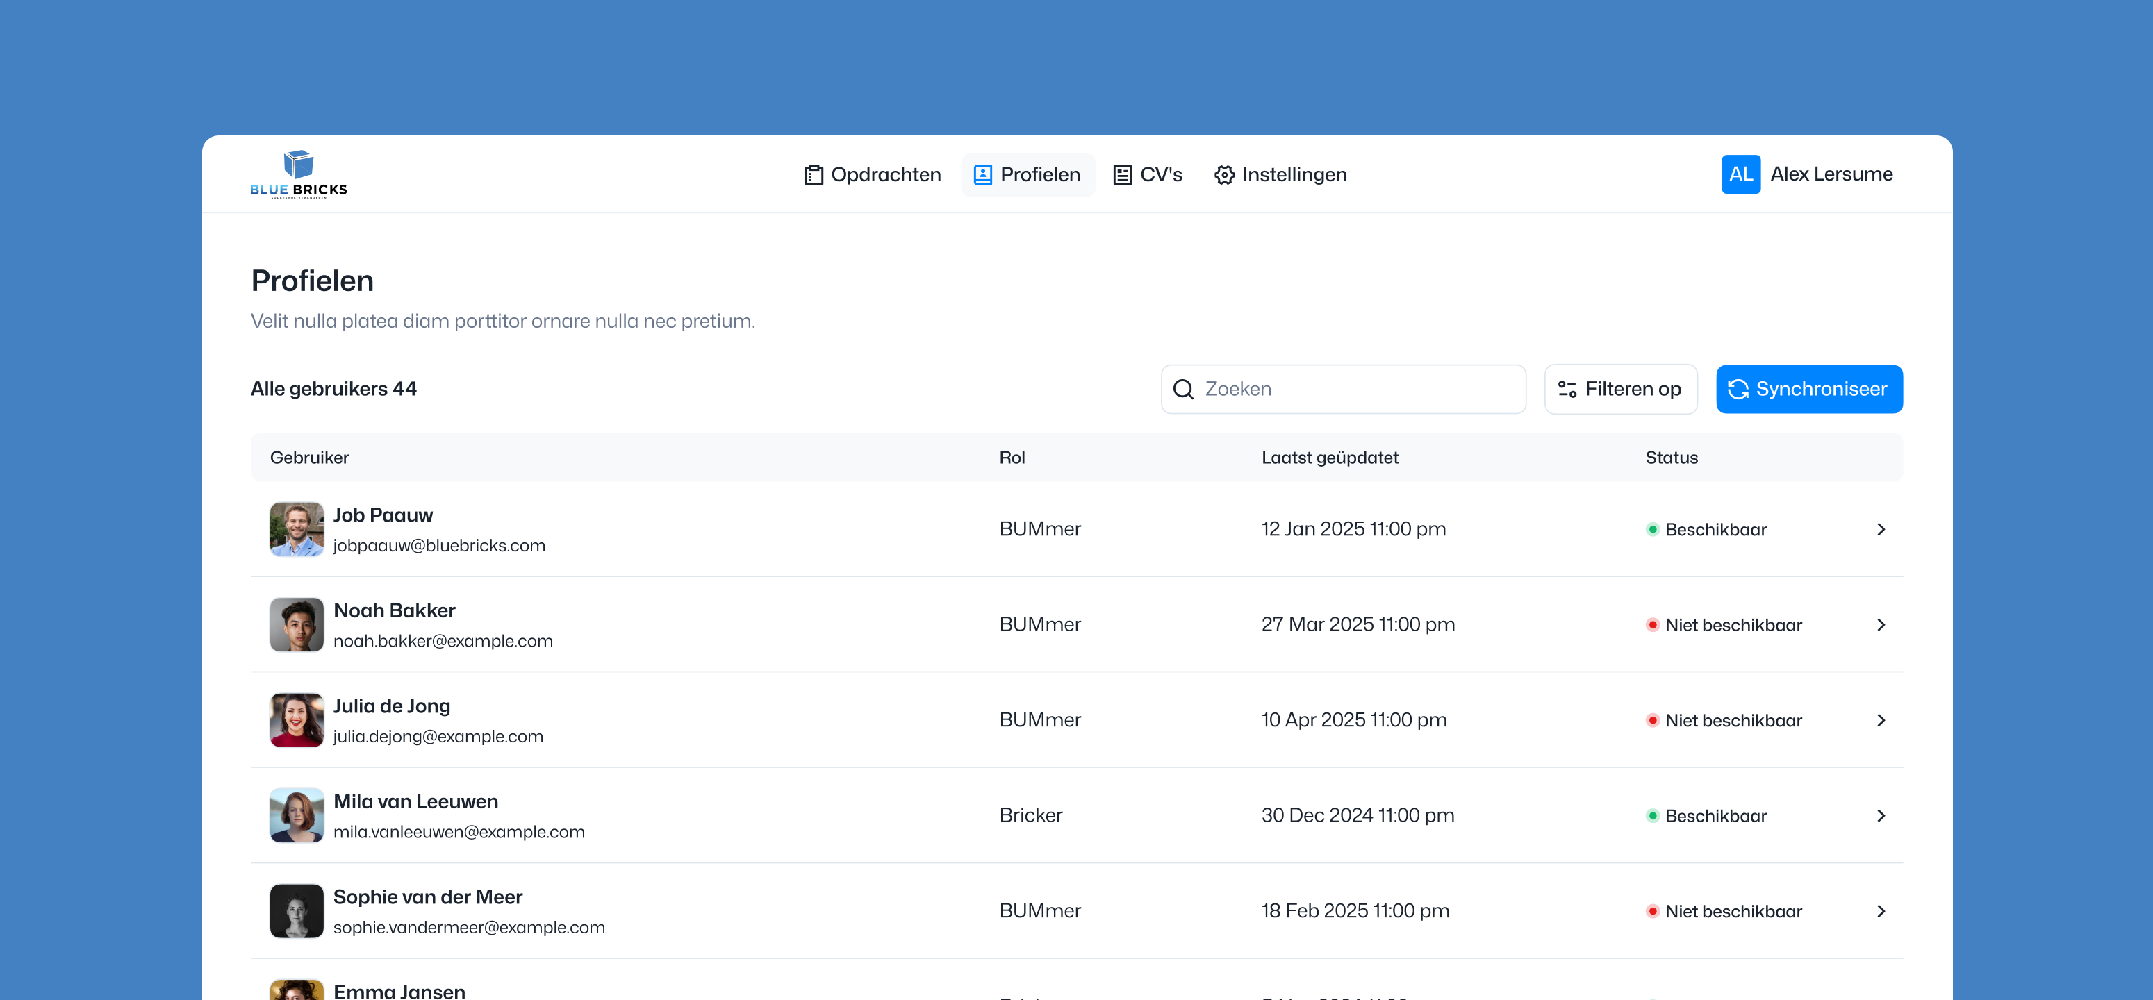The width and height of the screenshot is (2153, 1000).
Task: Click BUMmer role in Julia de Jong row
Action: pyautogui.click(x=1040, y=719)
